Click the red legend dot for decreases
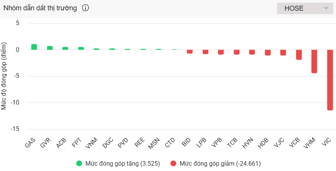Image resolution: width=336 pixels, height=171 pixels. click(x=173, y=164)
